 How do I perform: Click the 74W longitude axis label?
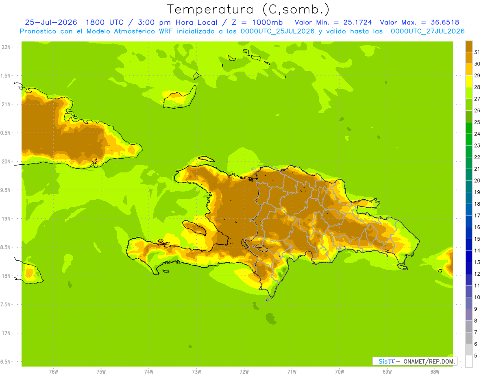coord(148,372)
